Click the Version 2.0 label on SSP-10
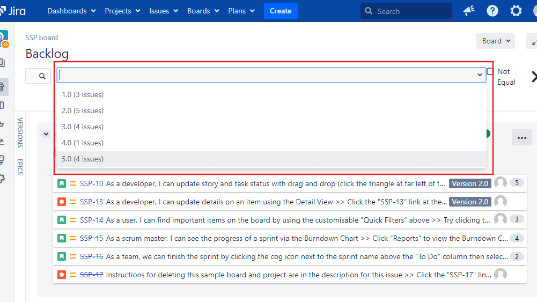The height and width of the screenshot is (302, 537). [470, 183]
